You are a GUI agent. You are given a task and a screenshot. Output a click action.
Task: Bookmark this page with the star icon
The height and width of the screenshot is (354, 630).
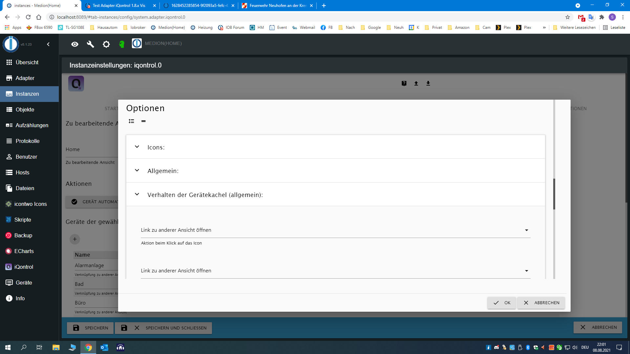click(568, 17)
